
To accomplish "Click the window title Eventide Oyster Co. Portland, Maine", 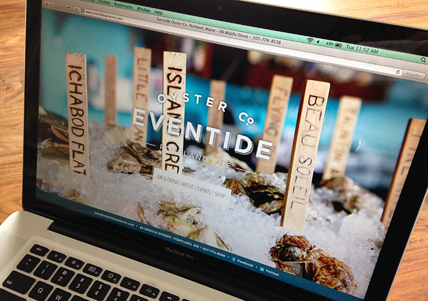I will [186, 24].
